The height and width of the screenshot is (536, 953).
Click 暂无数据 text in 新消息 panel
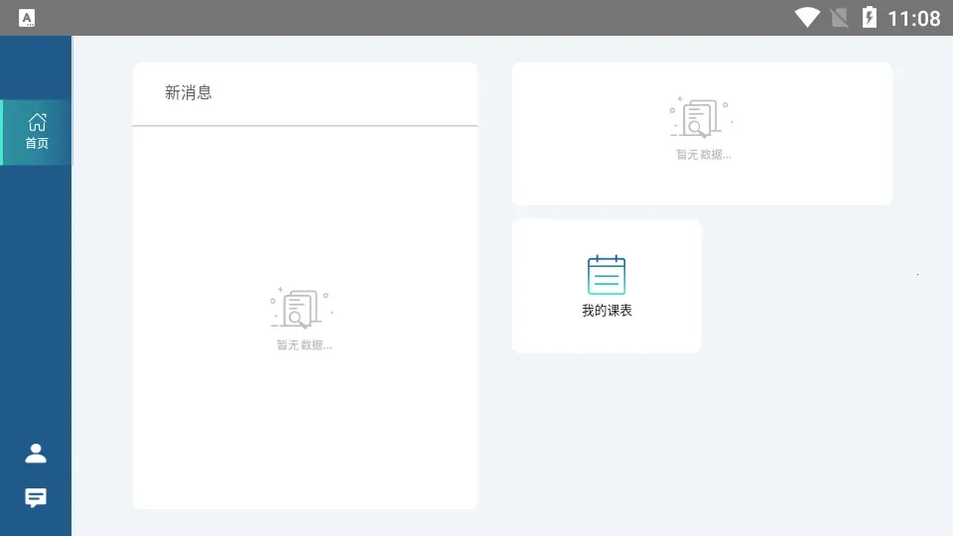tap(304, 345)
